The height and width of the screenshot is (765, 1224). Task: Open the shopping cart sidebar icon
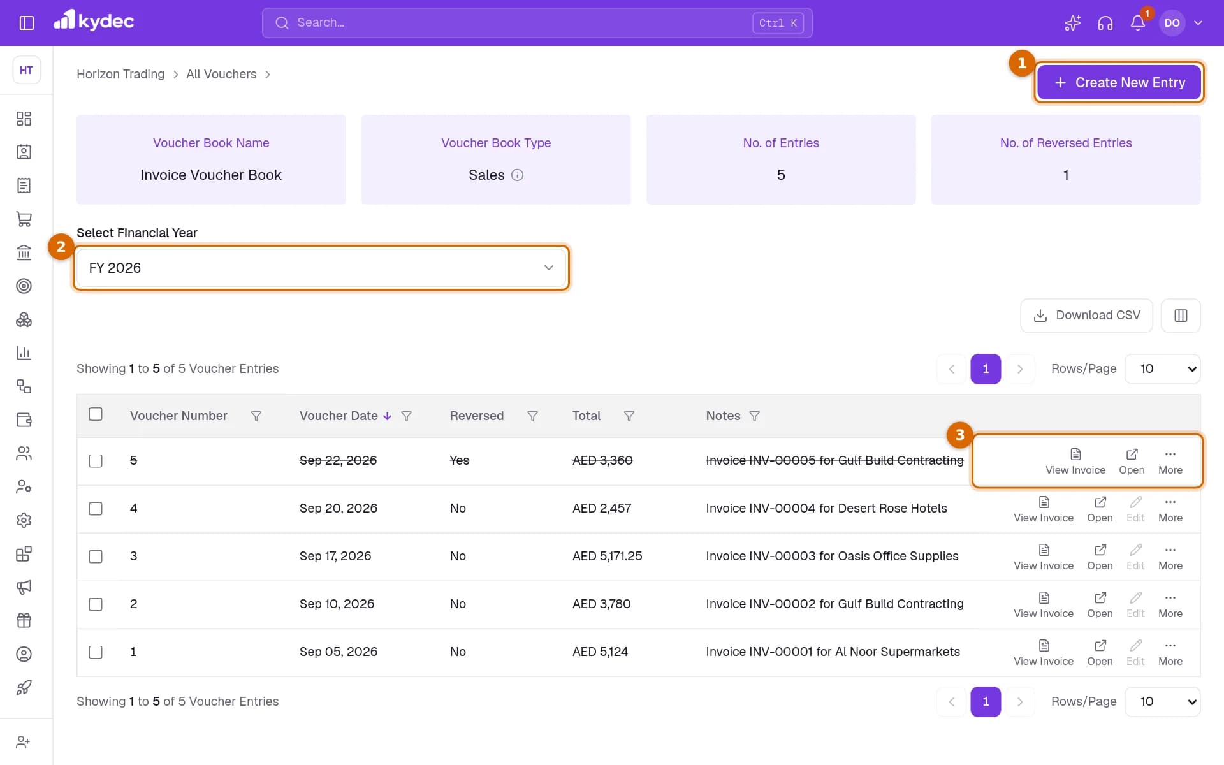click(24, 219)
